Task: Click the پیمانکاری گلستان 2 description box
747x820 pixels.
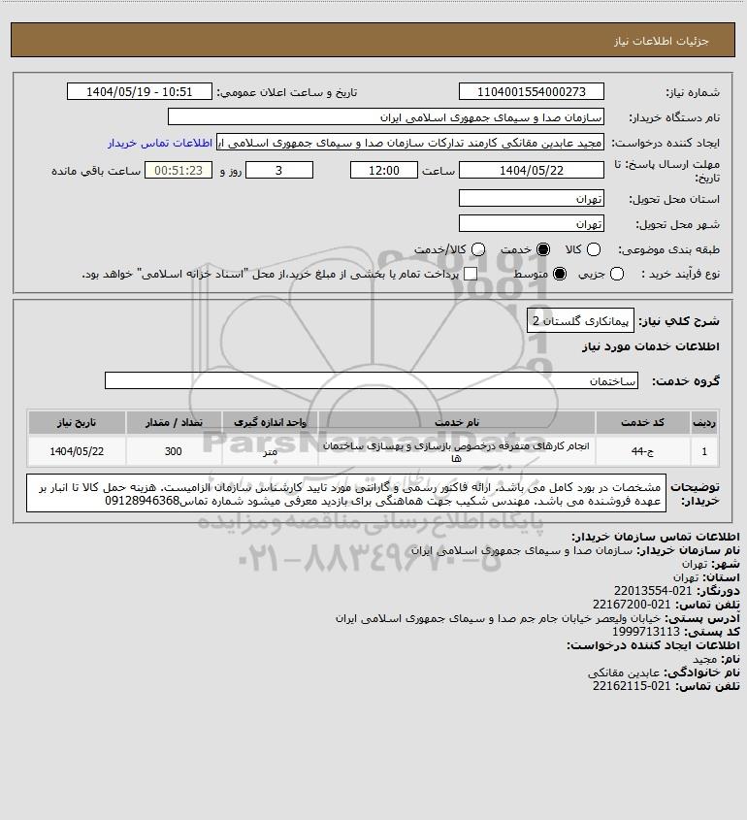Action: (x=580, y=320)
